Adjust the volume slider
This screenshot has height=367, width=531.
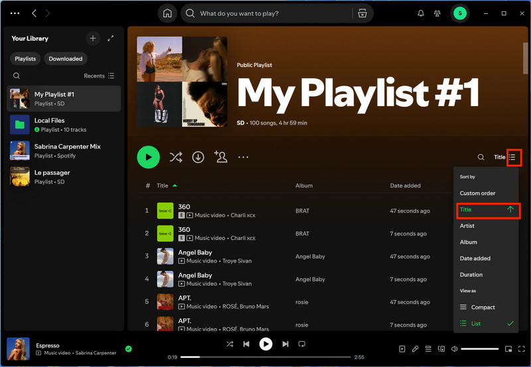[x=480, y=349]
